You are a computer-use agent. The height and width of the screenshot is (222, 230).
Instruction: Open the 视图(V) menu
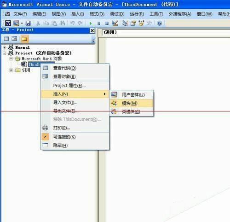[x=59, y=14]
